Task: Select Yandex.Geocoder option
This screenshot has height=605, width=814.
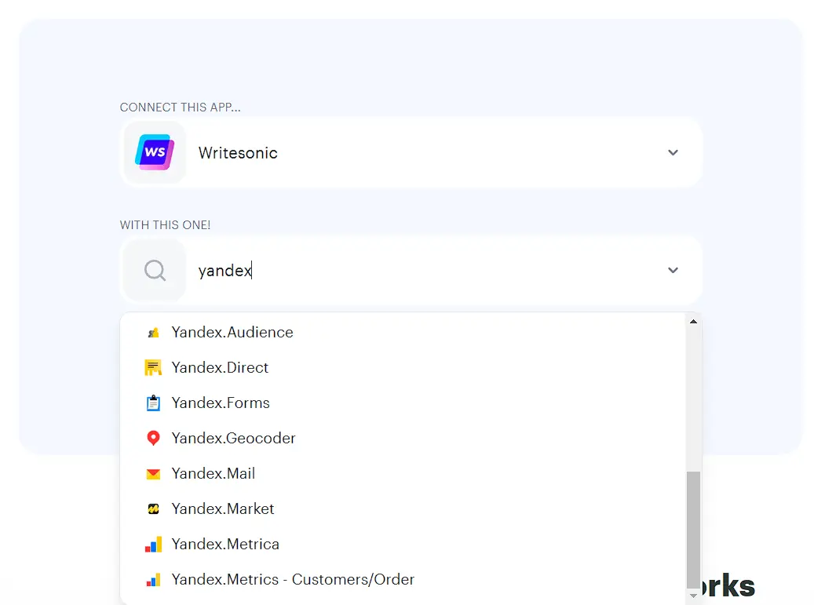Action: pyautogui.click(x=403, y=438)
